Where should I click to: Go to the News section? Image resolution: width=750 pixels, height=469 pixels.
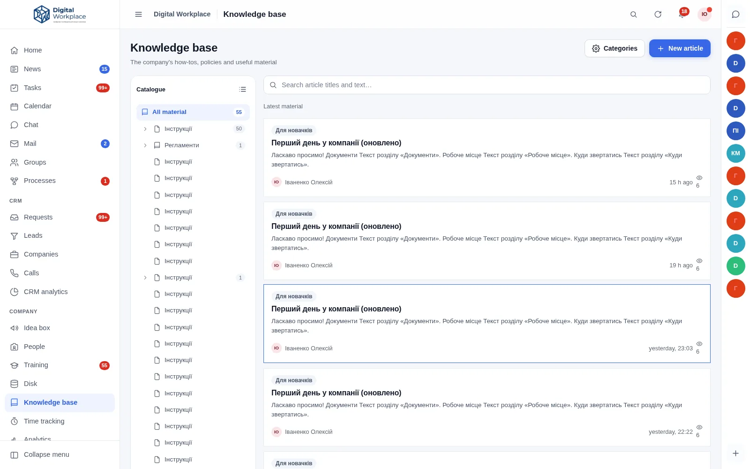pyautogui.click(x=60, y=69)
